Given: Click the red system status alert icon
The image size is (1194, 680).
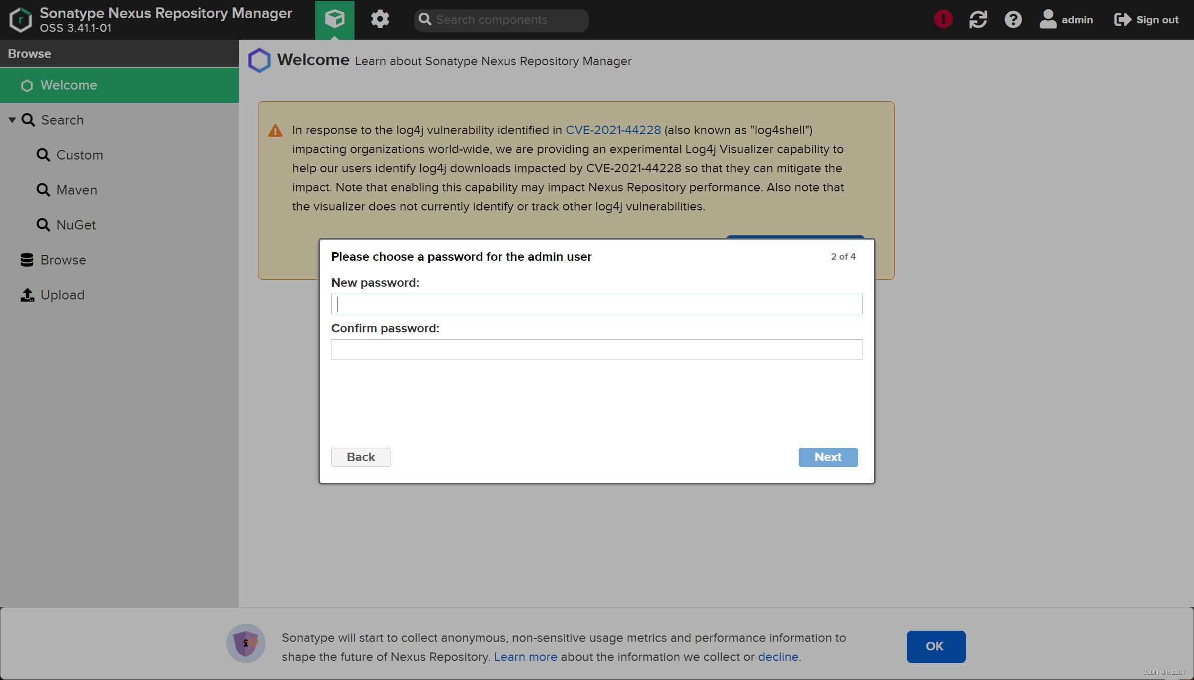Looking at the screenshot, I should point(943,20).
